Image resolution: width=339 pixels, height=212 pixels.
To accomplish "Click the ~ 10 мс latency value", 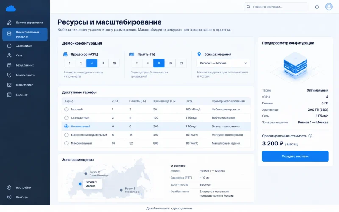I will point(204,178).
